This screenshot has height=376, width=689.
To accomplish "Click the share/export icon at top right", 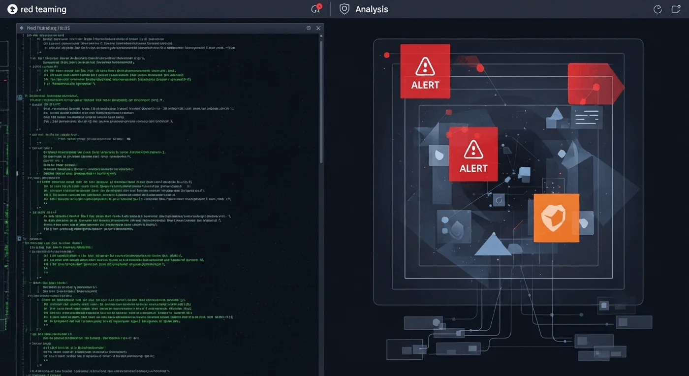I will pyautogui.click(x=676, y=9).
